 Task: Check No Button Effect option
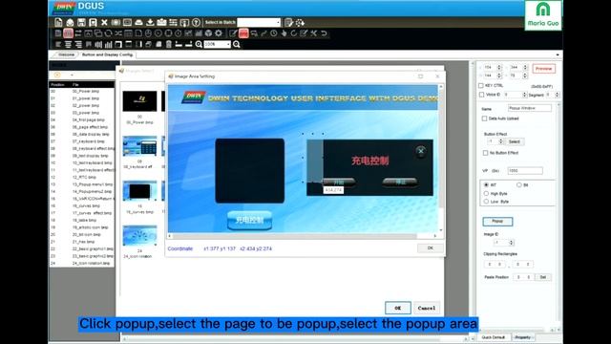[x=485, y=153]
